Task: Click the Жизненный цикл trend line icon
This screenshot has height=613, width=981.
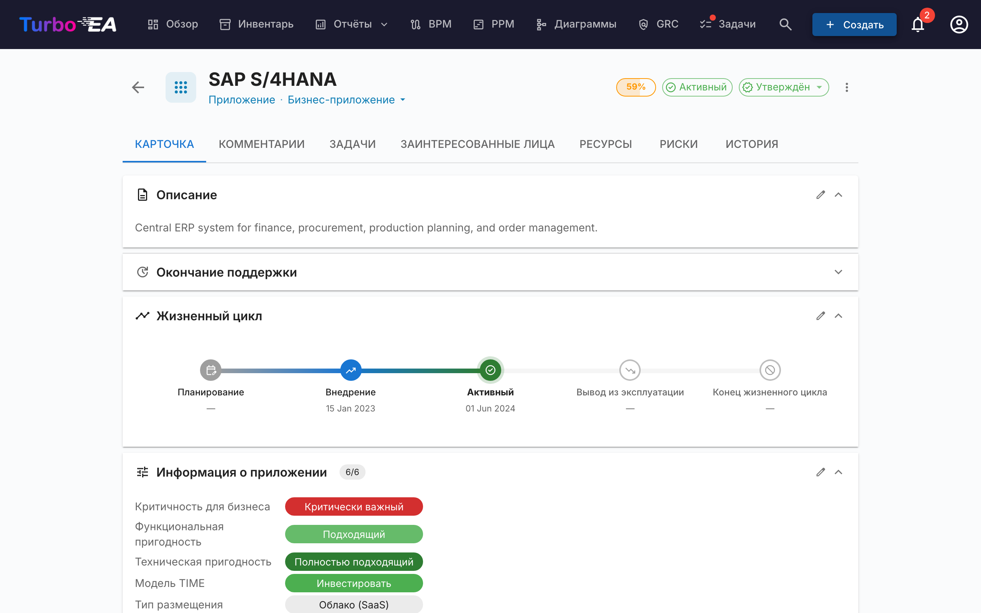Action: click(142, 316)
